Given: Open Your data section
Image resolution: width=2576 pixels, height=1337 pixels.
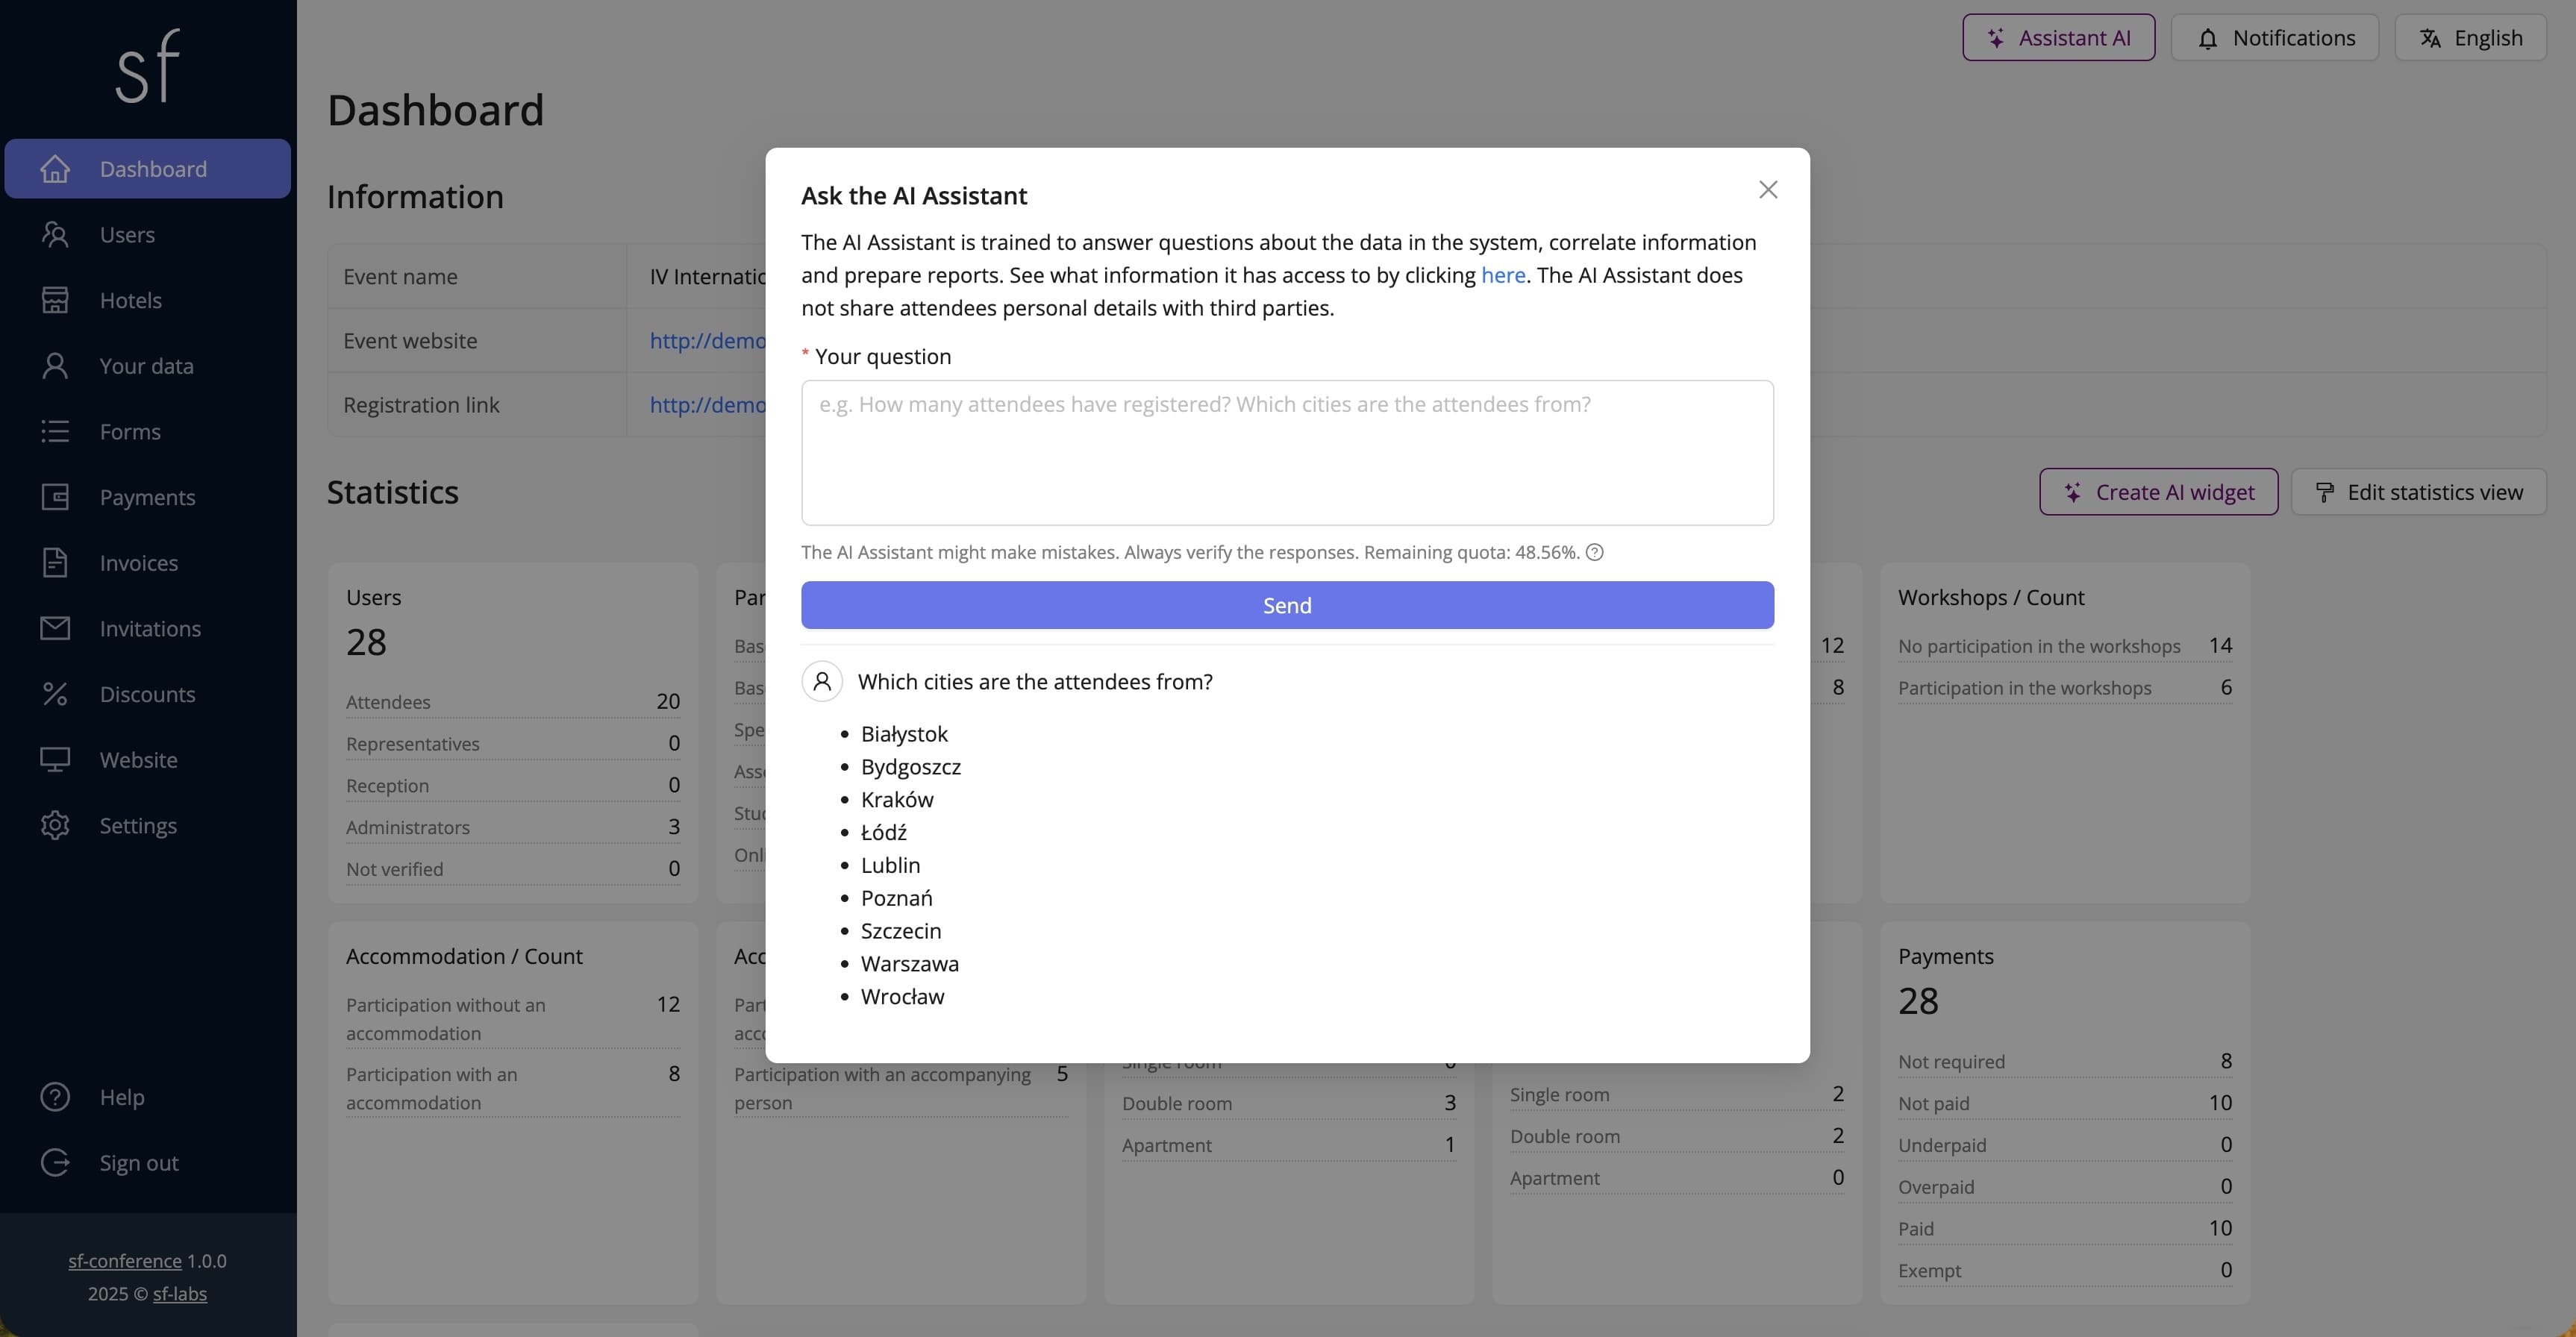Looking at the screenshot, I should tap(146, 366).
